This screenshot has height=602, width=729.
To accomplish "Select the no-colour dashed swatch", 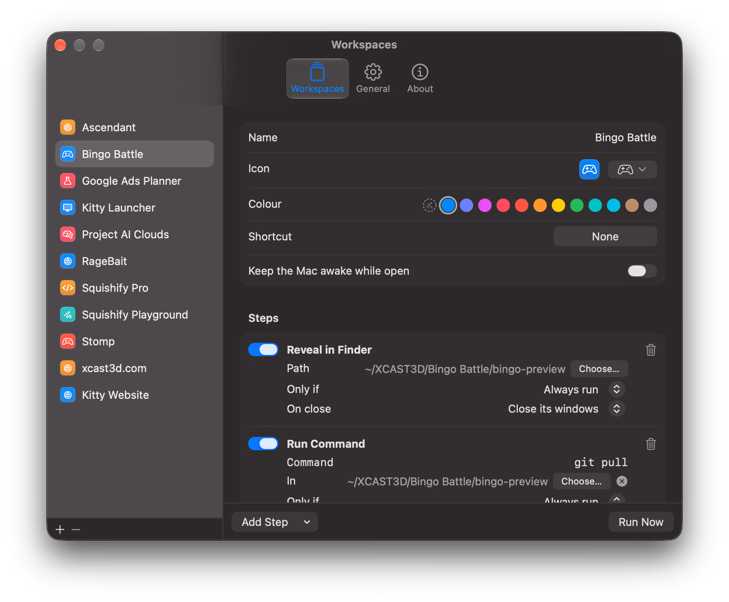I will pos(429,205).
